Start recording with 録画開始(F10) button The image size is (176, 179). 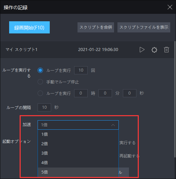coord(29,27)
